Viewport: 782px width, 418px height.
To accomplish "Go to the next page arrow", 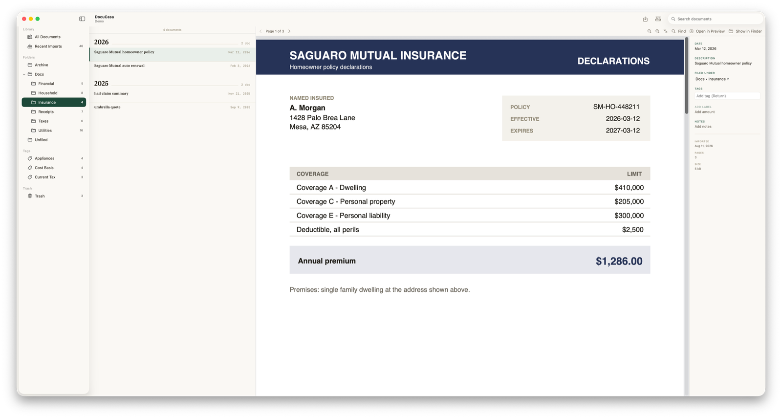I will coord(289,31).
